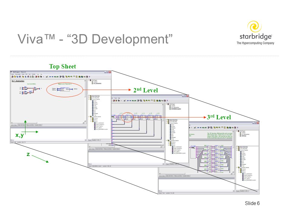Click the back arrow in 2nd Level toolbar

128,101
